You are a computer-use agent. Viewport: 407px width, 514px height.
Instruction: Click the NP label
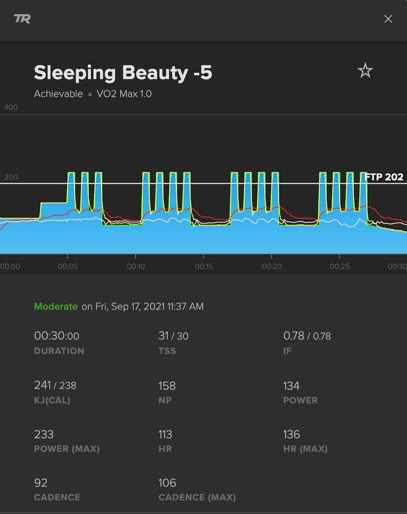coord(165,400)
